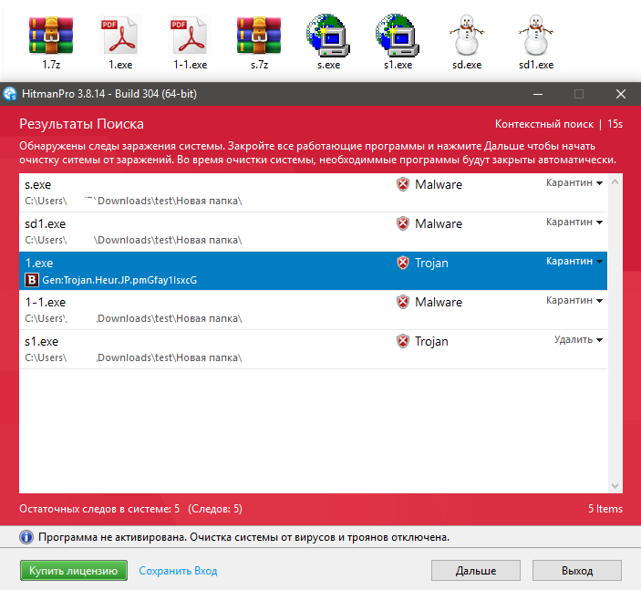This screenshot has width=641, height=590.
Task: Click the Trojan label in s1.exe row
Action: click(431, 342)
